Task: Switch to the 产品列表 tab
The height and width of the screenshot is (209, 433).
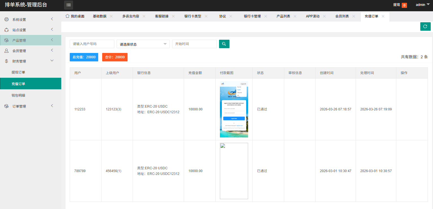Action: 283,16
